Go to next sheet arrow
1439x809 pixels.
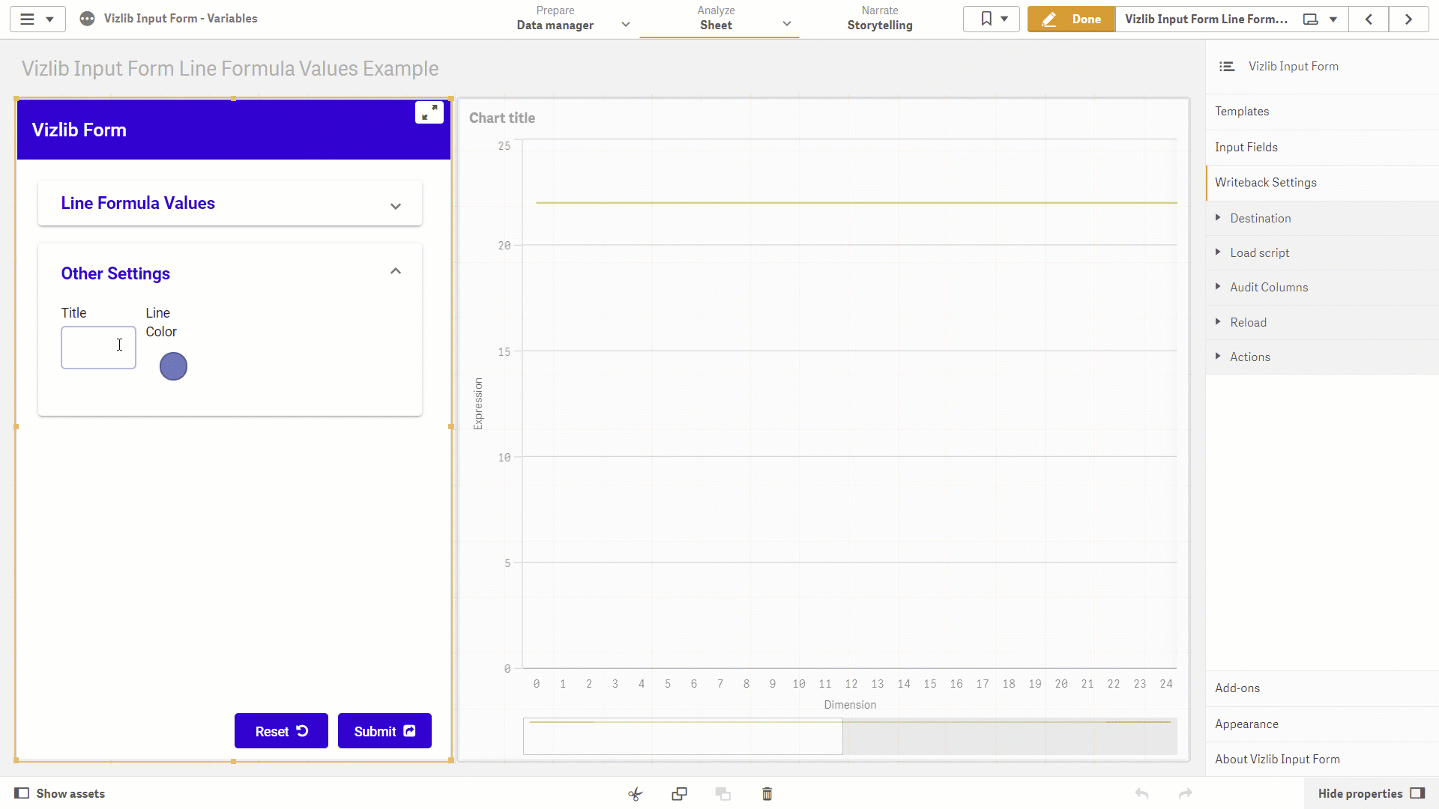coord(1409,19)
